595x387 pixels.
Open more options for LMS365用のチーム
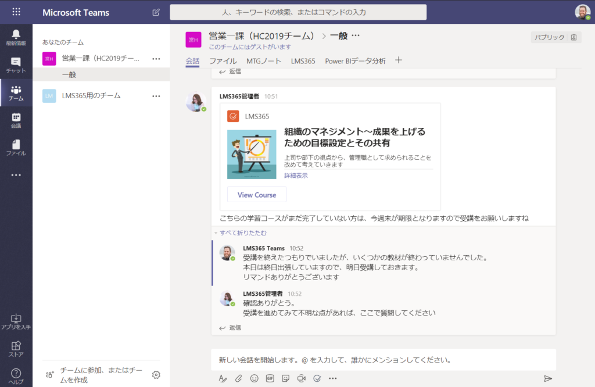156,96
